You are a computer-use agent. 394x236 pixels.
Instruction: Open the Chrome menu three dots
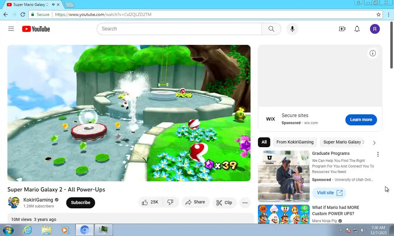[x=388, y=14]
